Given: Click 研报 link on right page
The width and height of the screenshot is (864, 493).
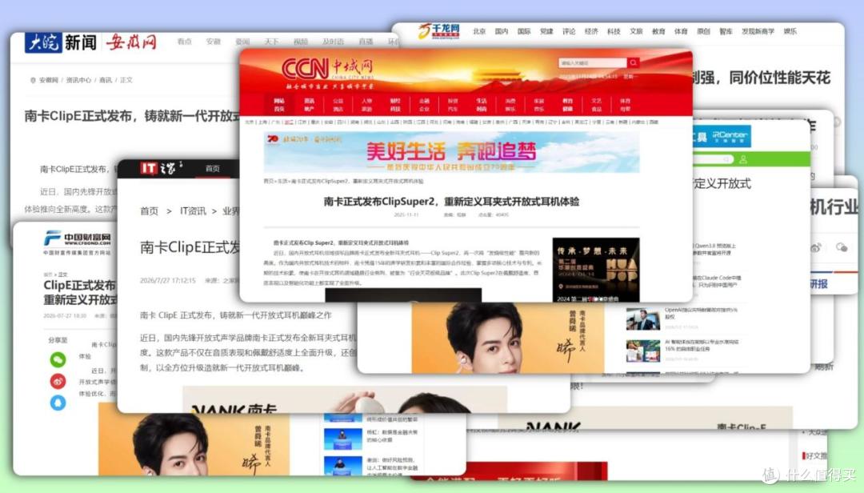Looking at the screenshot, I should coord(818,284).
